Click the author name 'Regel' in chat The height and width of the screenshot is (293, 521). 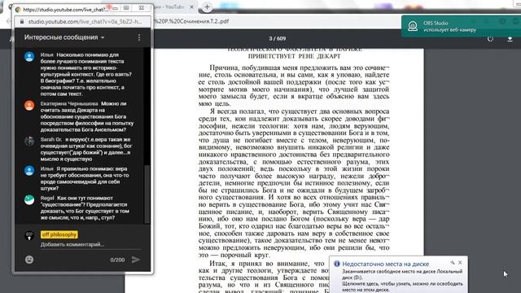click(47, 198)
